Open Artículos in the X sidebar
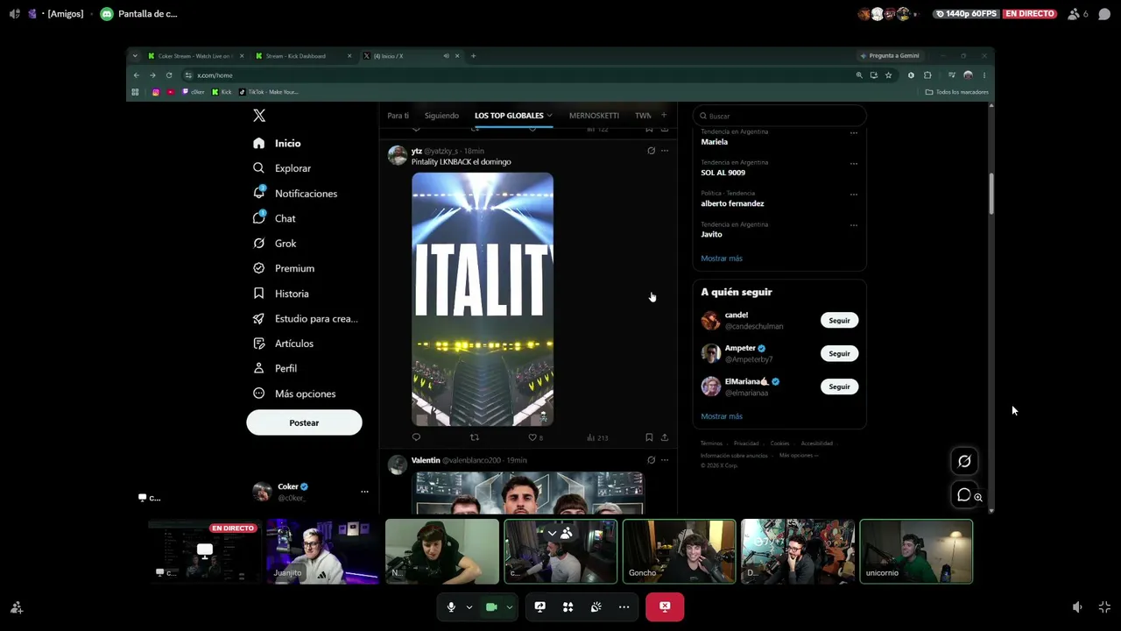Screen dimensions: 1121x631 coord(283,344)
